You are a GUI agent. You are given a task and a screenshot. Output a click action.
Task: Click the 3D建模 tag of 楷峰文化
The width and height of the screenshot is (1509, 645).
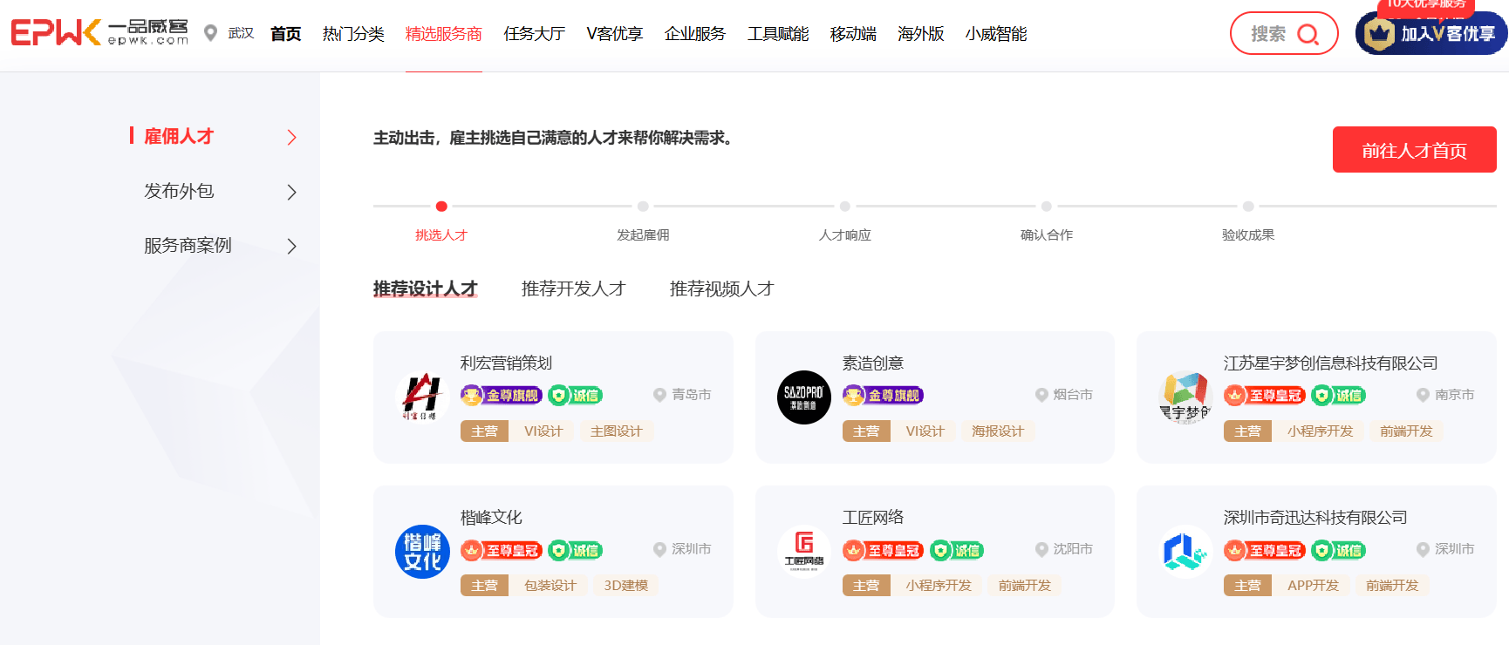coord(626,585)
